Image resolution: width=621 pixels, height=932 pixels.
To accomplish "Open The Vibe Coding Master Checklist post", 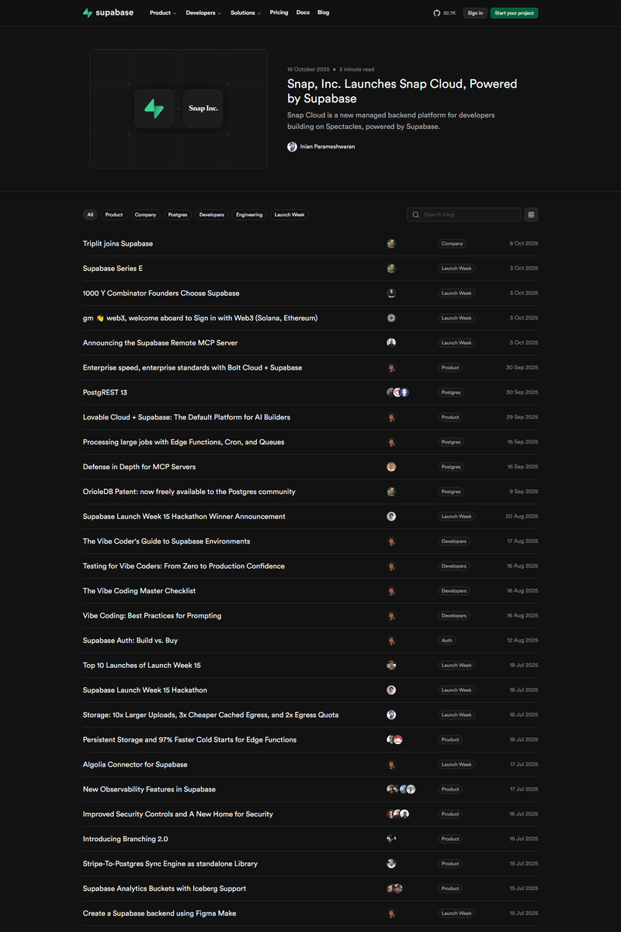I will tap(139, 591).
